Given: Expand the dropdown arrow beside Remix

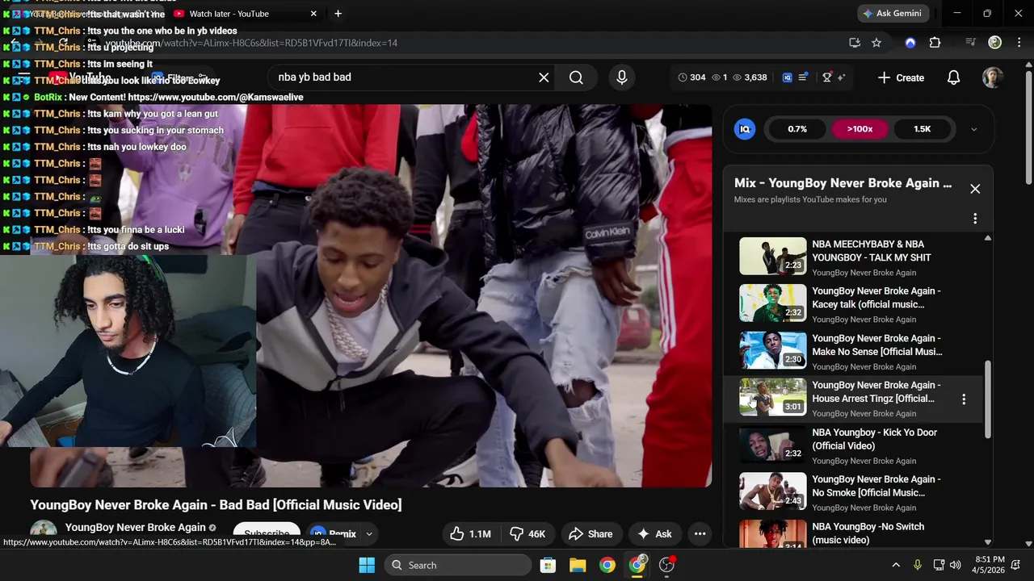Looking at the screenshot, I should click(369, 534).
